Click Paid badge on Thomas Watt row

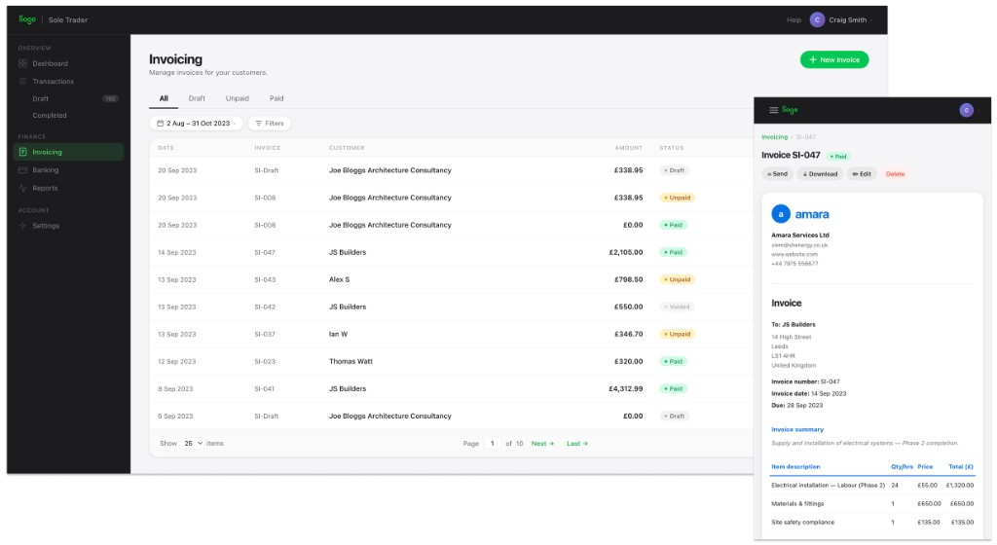click(x=673, y=361)
